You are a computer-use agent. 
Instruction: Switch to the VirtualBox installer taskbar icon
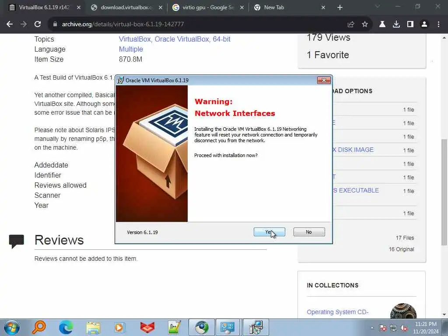[255, 327]
